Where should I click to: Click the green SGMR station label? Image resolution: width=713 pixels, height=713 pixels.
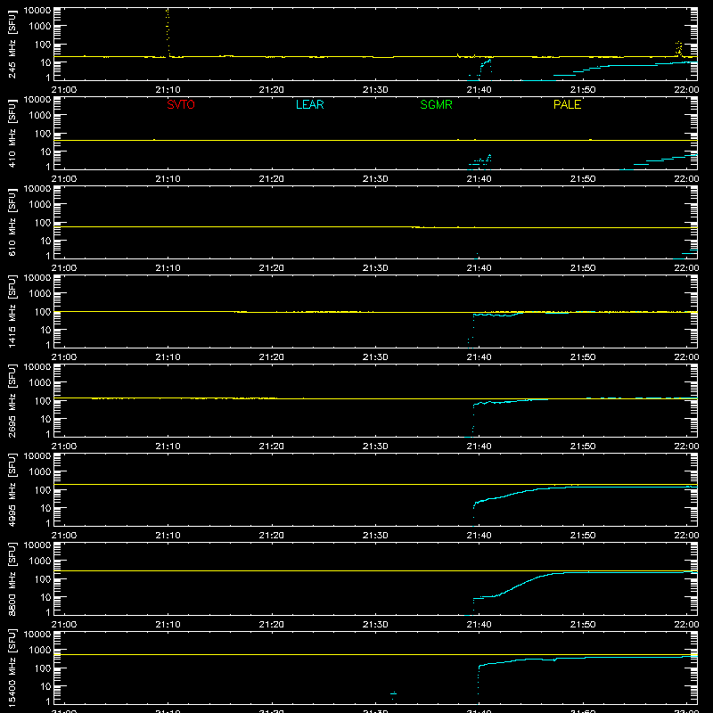coord(436,104)
